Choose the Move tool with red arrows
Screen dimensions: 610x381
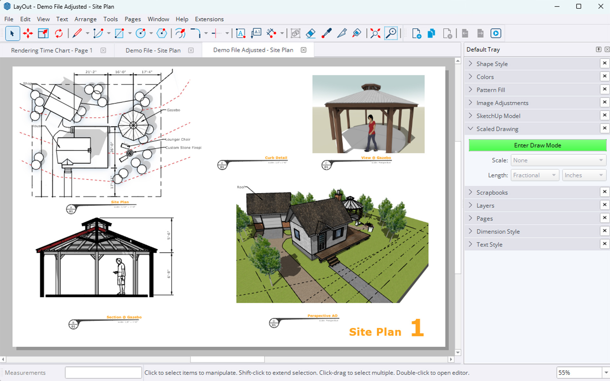[x=28, y=33]
